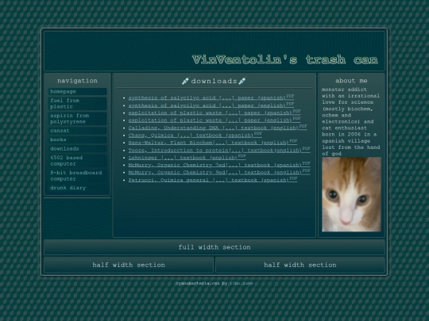Click the 'about me' heading
This screenshot has width=429, height=321.
point(351,81)
